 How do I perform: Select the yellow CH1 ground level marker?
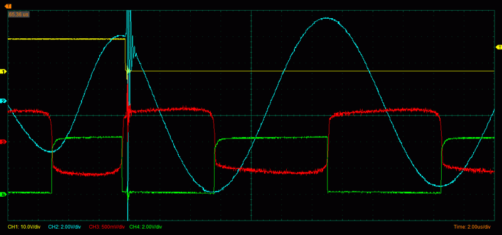click(x=4, y=71)
